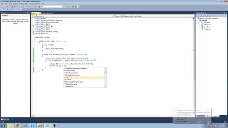Click into the Find text box
The width and height of the screenshot is (228, 128).
(51, 7)
